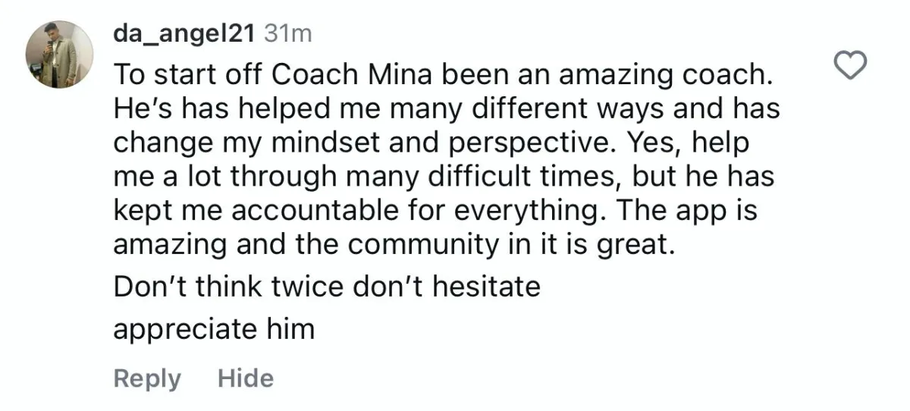Like the comment with the heart icon
The image size is (910, 411).
(848, 67)
